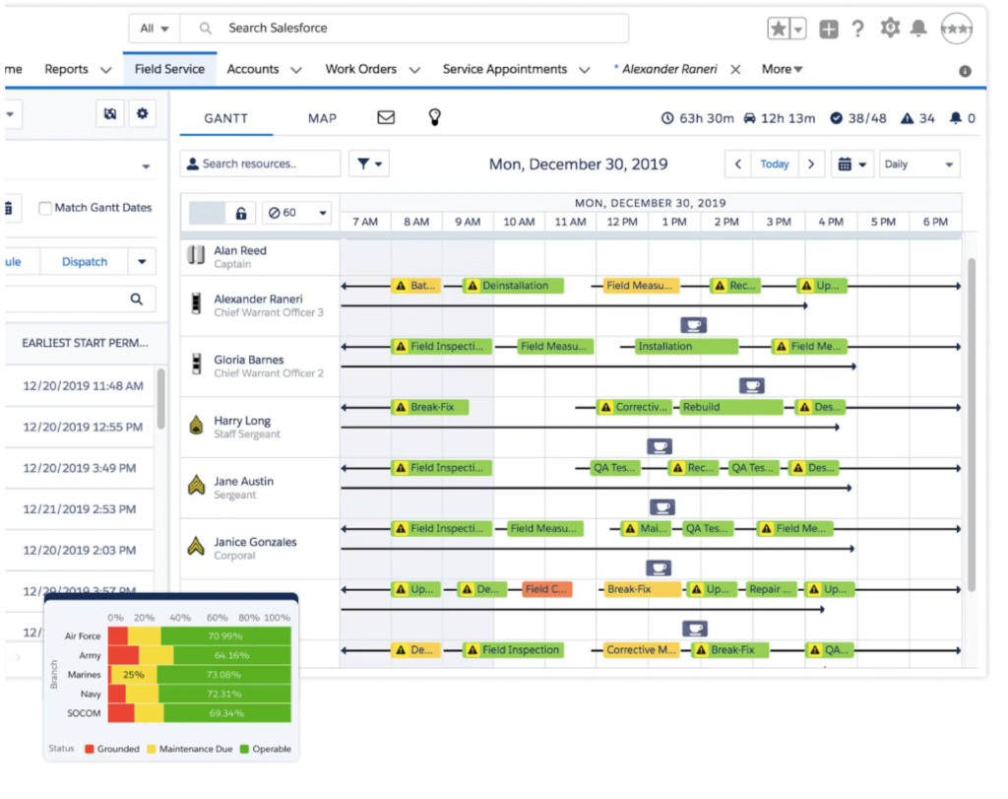Open the Gantt settings gear icon
This screenshot has height=799, width=1008.
[x=143, y=113]
